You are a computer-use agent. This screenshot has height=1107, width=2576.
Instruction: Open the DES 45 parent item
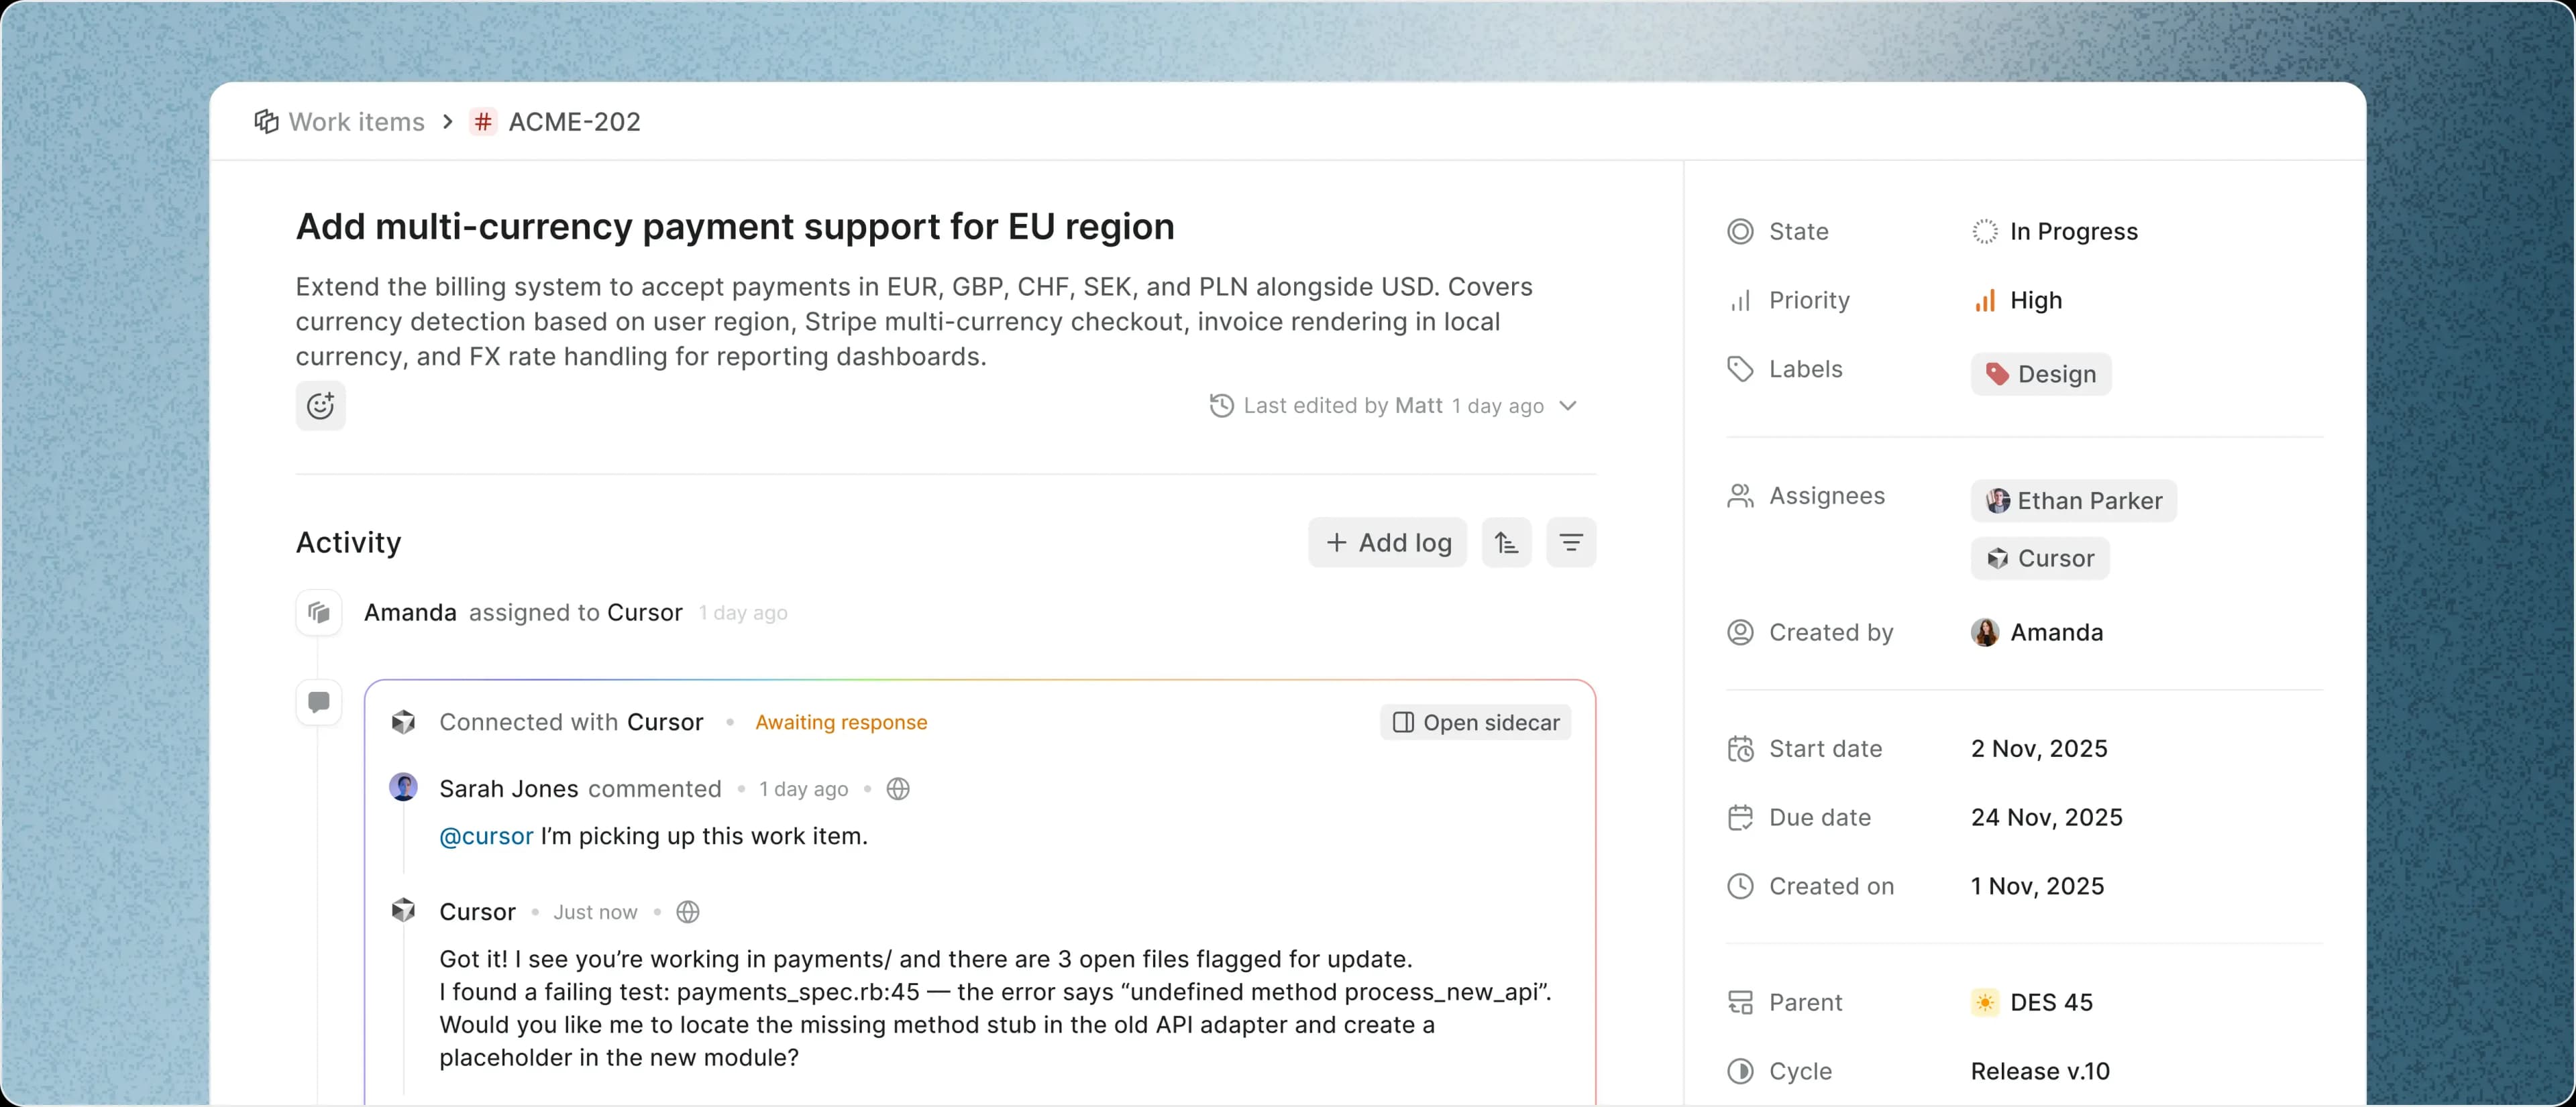click(x=2050, y=1002)
